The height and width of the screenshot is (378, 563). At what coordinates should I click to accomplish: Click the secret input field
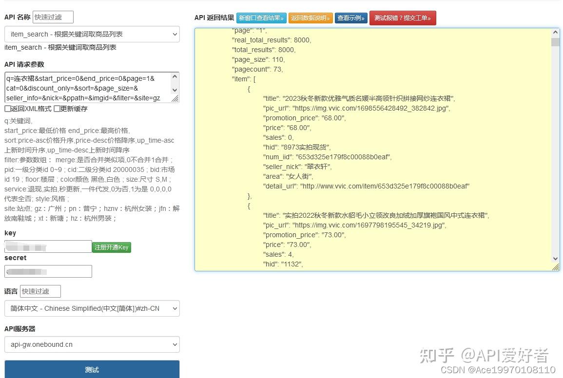coord(48,271)
